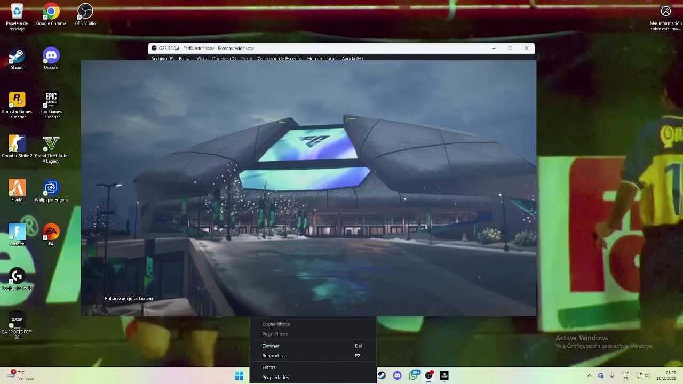The width and height of the screenshot is (683, 384).
Task: Open the Colección de Escenas menu
Action: [x=280, y=58]
